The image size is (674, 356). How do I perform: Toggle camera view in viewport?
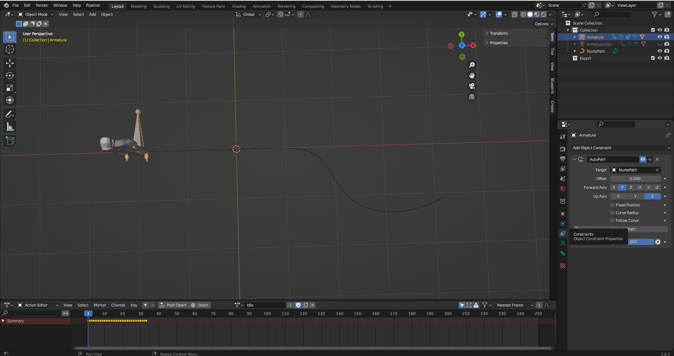click(x=472, y=86)
